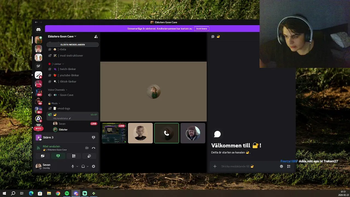The height and width of the screenshot is (197, 350).
Task: Open emoji picker in message bar
Action: click(x=281, y=166)
